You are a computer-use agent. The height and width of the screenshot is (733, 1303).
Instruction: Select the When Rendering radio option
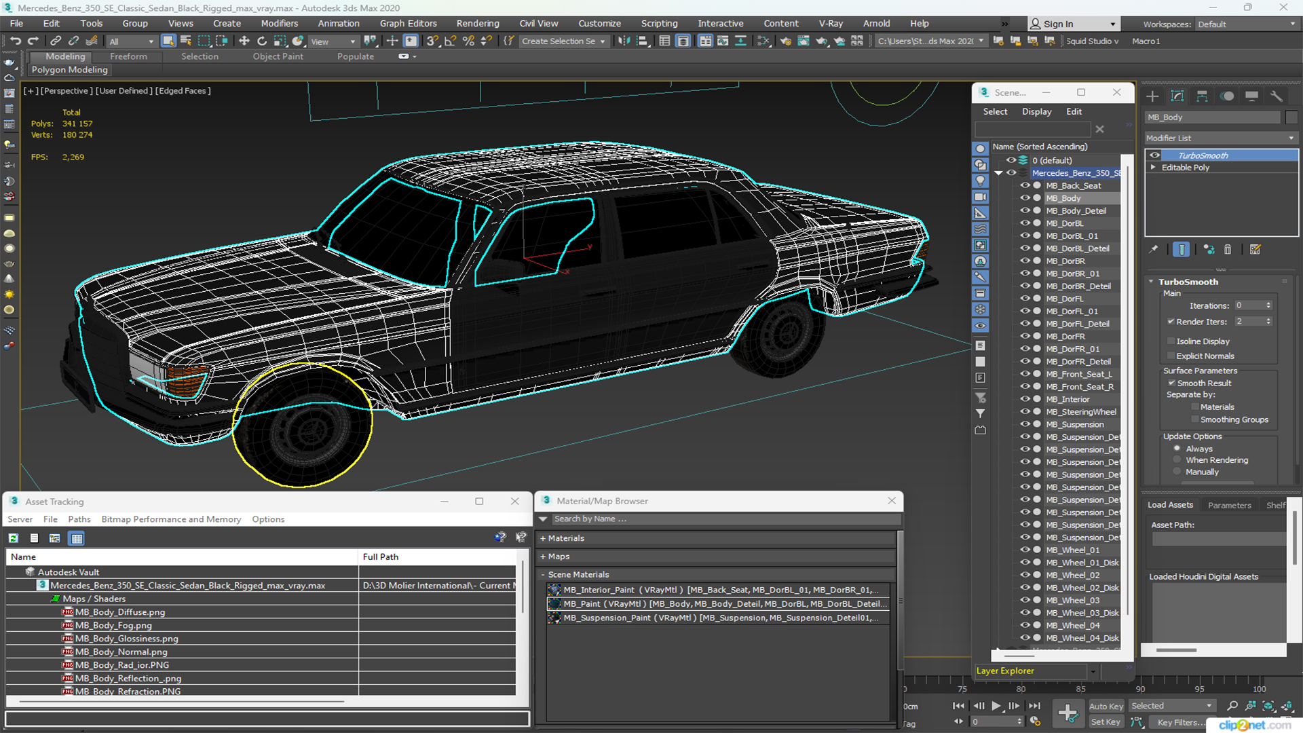point(1177,460)
